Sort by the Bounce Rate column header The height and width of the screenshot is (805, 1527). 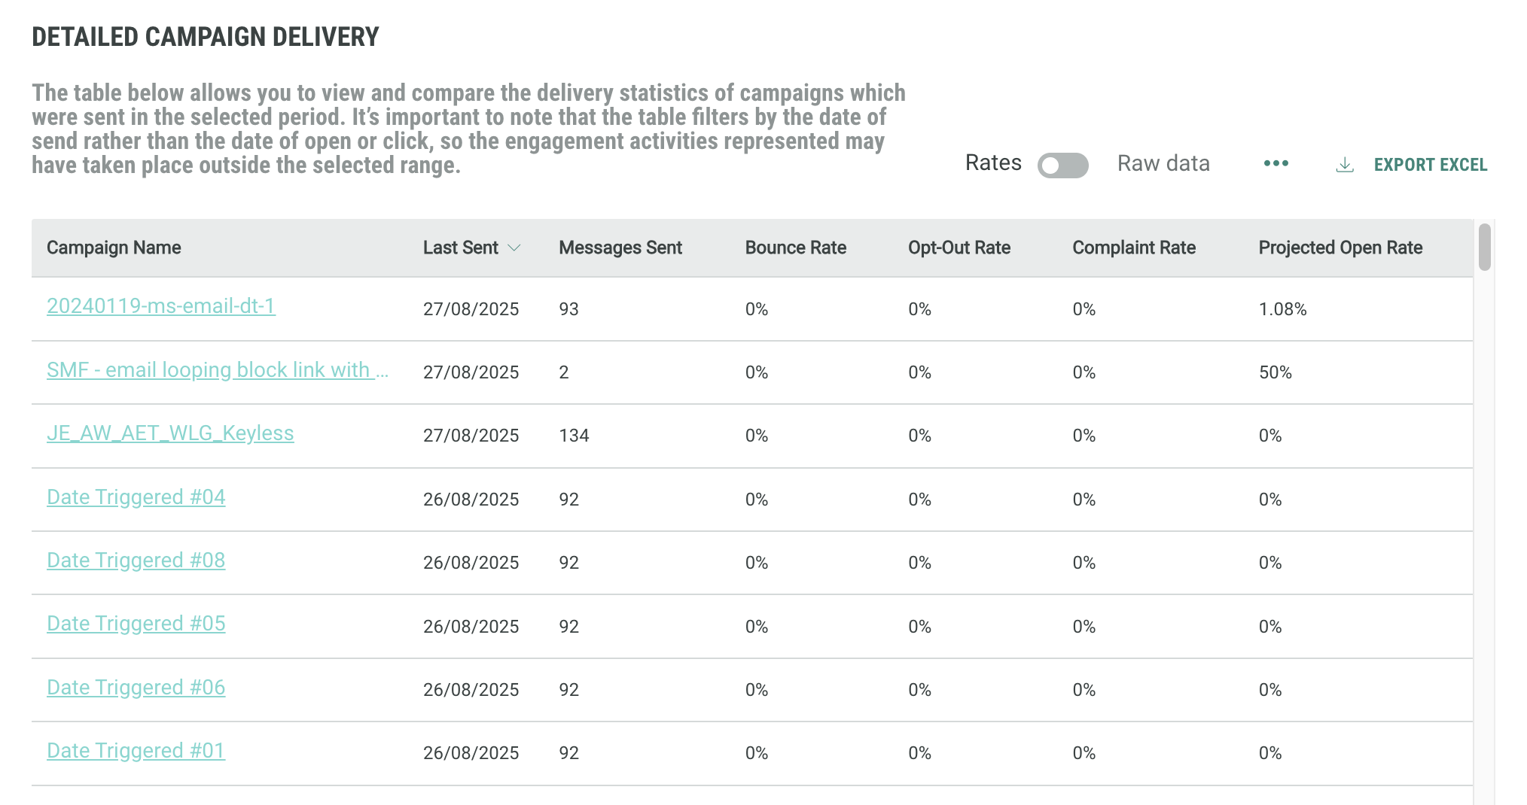point(795,248)
